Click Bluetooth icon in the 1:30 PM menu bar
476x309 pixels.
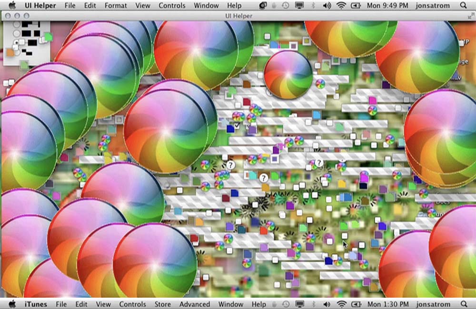click(314, 304)
